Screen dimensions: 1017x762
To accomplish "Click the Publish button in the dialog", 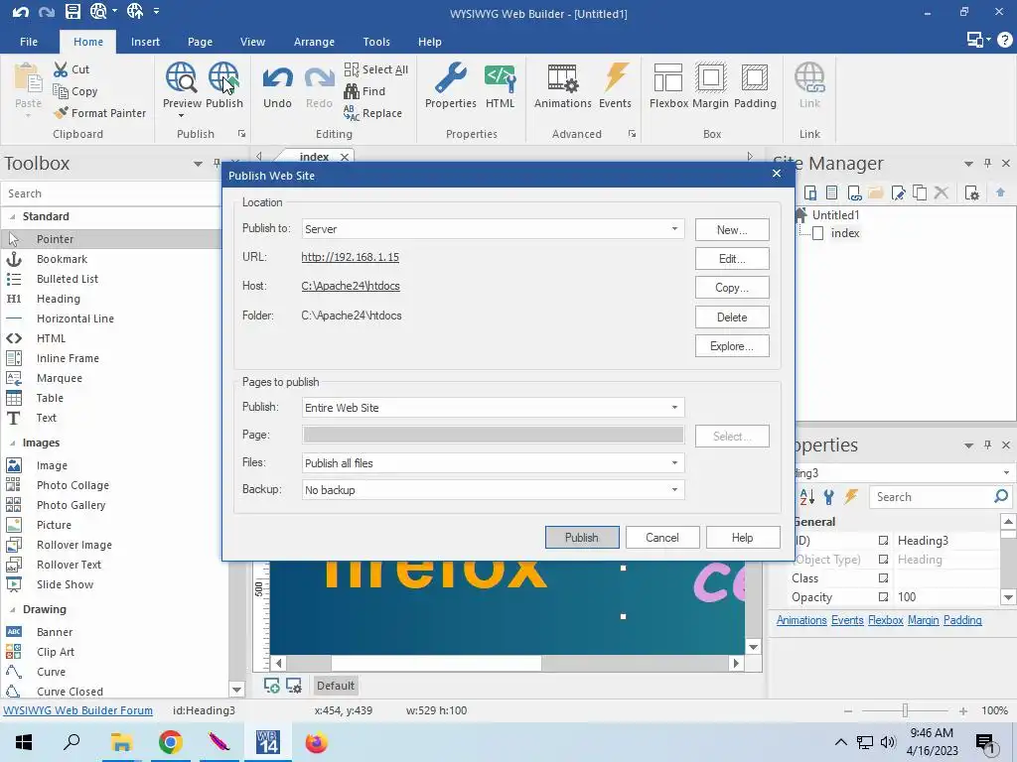I will point(582,537).
